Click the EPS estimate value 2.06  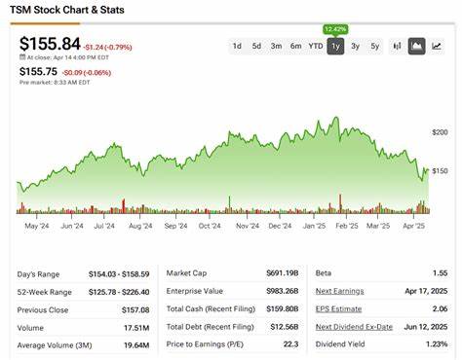coord(440,309)
